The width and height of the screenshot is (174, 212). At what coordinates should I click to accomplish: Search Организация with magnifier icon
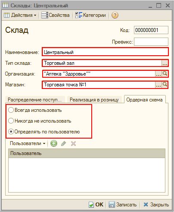pyautogui.click(x=165, y=74)
